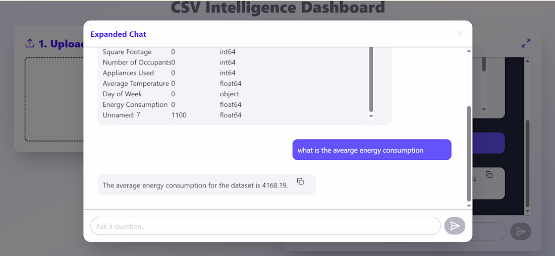The width and height of the screenshot is (555, 256).
Task: Click the background panel scrollbar up arrow
Action: tap(528, 61)
